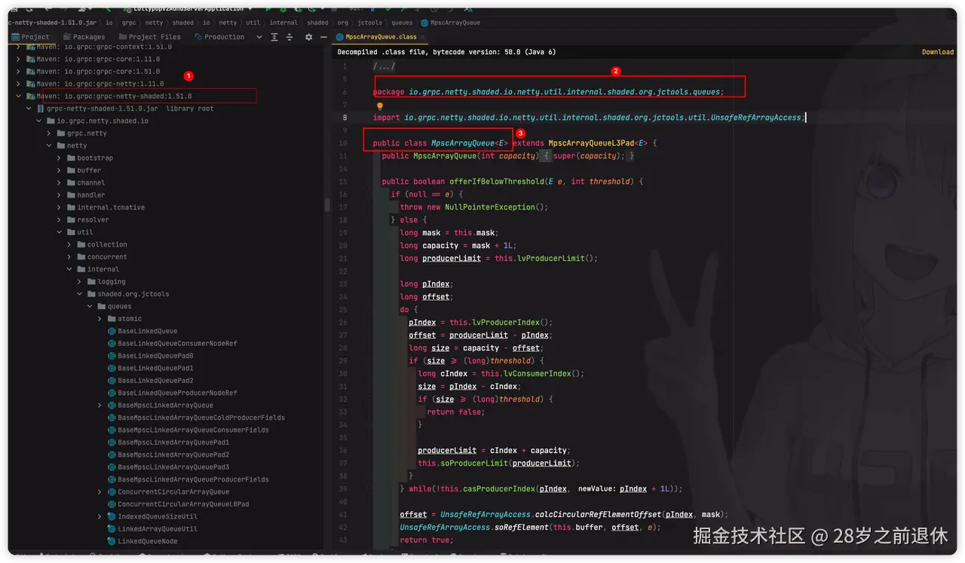Expand the channel package
Screen dimensions: 965x563
point(60,183)
